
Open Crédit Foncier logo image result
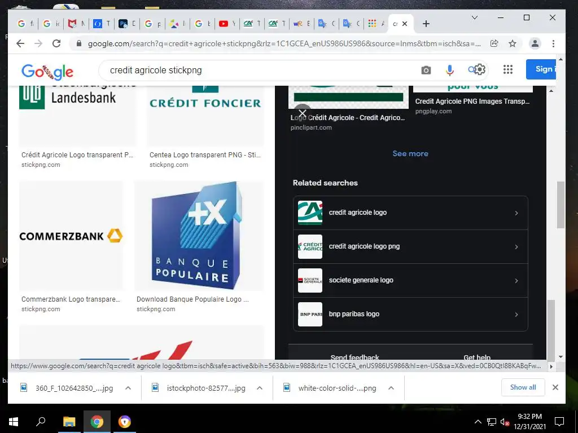pos(205,116)
